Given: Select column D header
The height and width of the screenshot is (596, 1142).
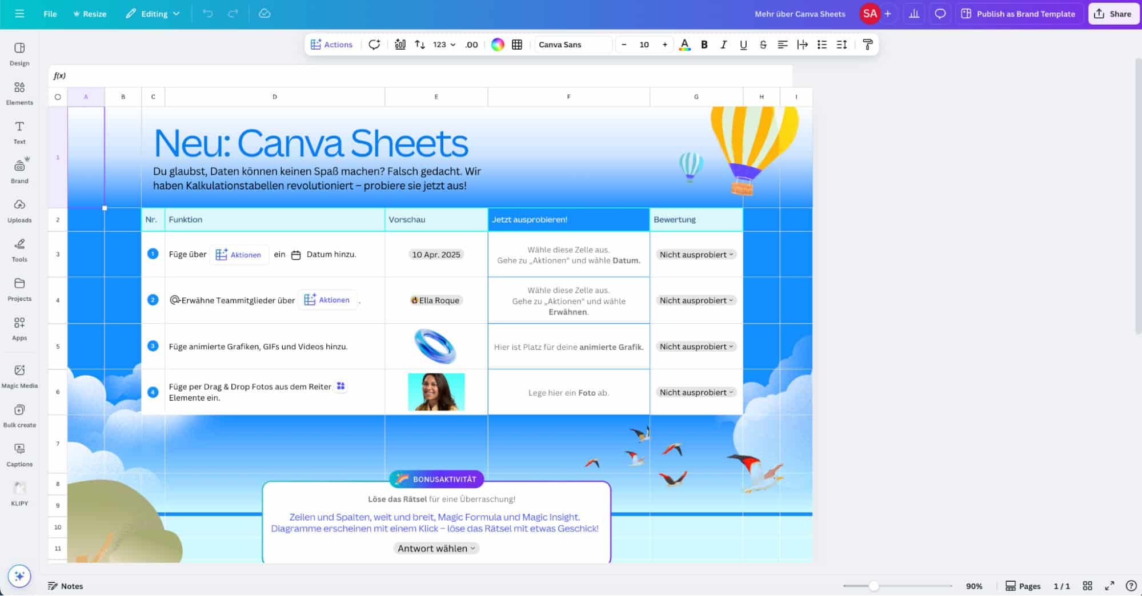Looking at the screenshot, I should [275, 97].
